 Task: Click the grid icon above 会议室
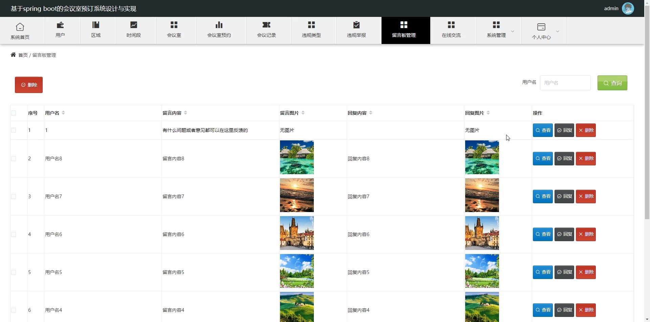pyautogui.click(x=174, y=25)
